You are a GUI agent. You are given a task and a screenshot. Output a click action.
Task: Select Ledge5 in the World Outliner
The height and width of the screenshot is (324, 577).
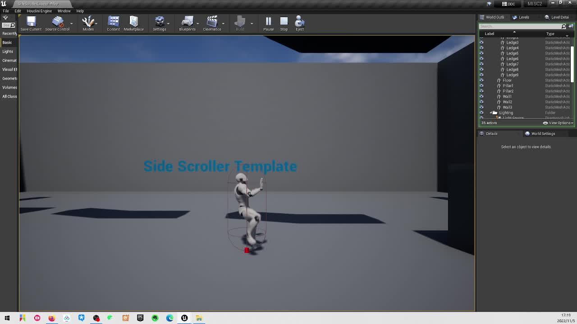click(512, 53)
